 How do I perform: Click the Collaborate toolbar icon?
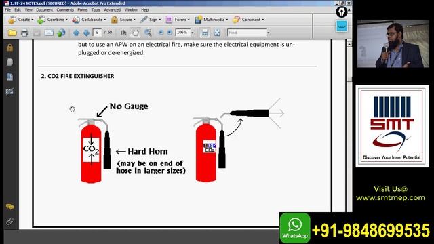tap(76, 20)
